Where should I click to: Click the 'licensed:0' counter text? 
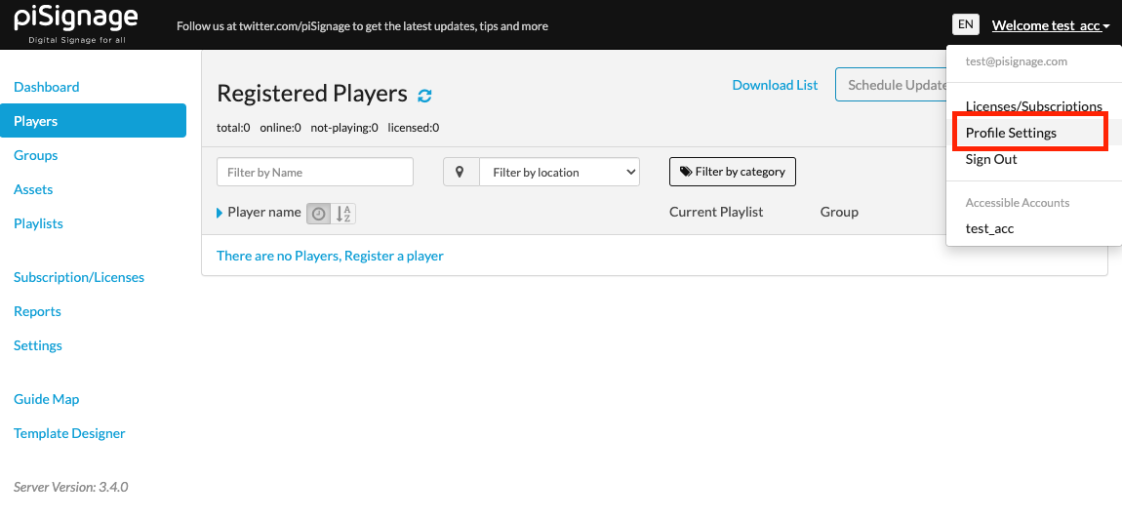click(414, 128)
